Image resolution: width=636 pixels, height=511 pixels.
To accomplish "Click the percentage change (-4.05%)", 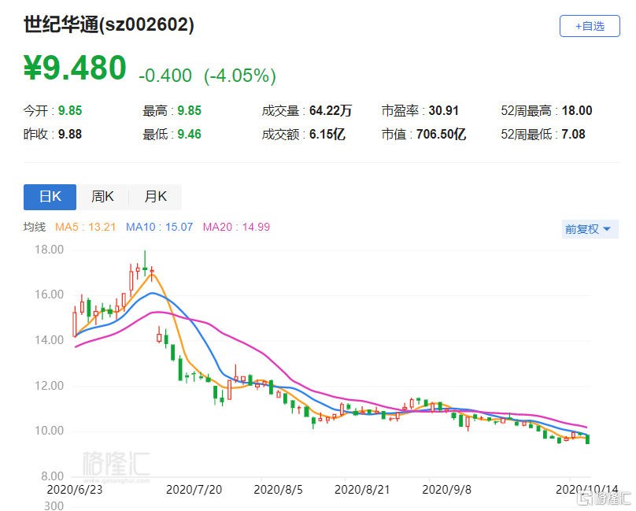I will click(240, 76).
